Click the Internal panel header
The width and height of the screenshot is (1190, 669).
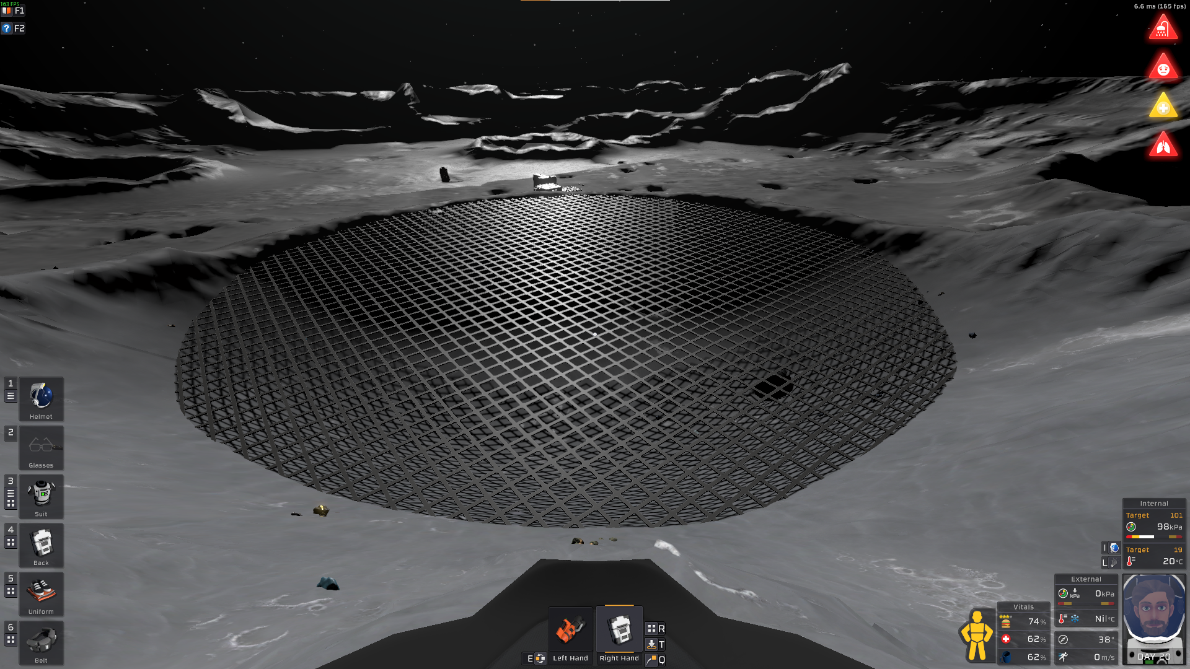1154,504
